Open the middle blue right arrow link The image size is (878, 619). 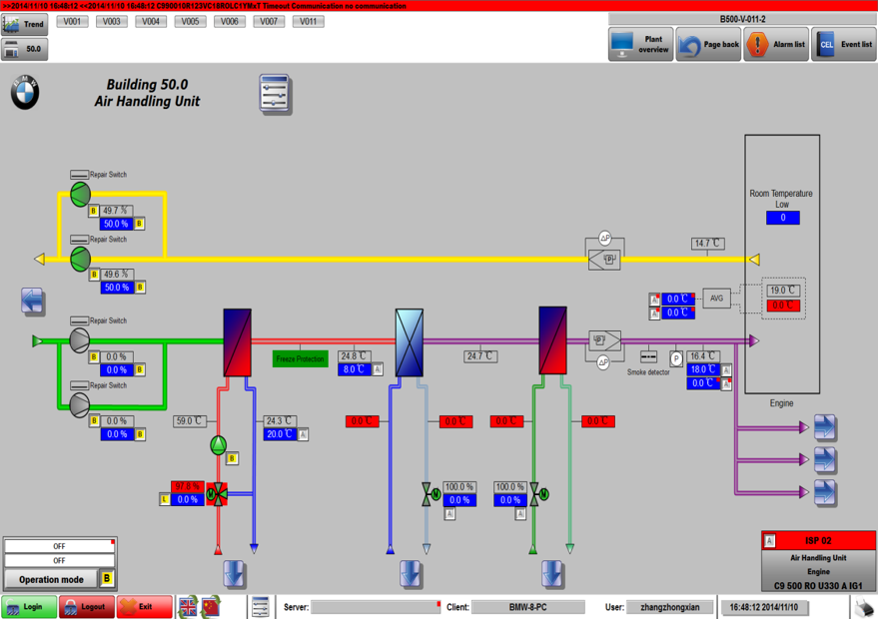click(825, 460)
